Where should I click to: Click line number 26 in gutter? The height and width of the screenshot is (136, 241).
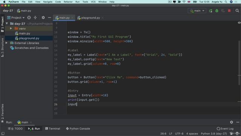56,104
